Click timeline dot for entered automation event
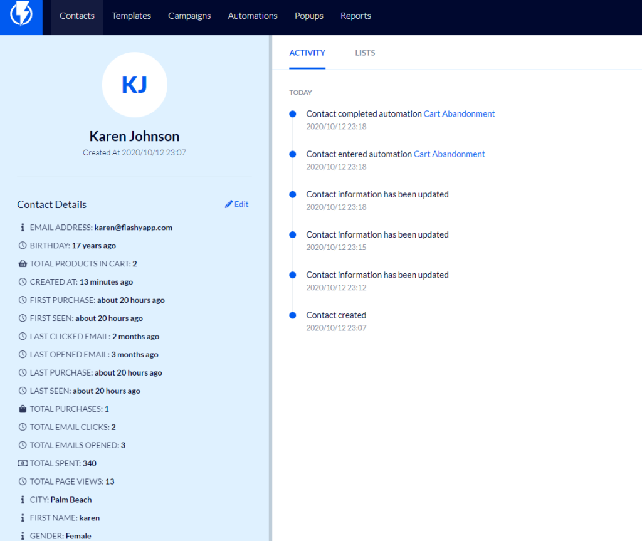 click(293, 154)
